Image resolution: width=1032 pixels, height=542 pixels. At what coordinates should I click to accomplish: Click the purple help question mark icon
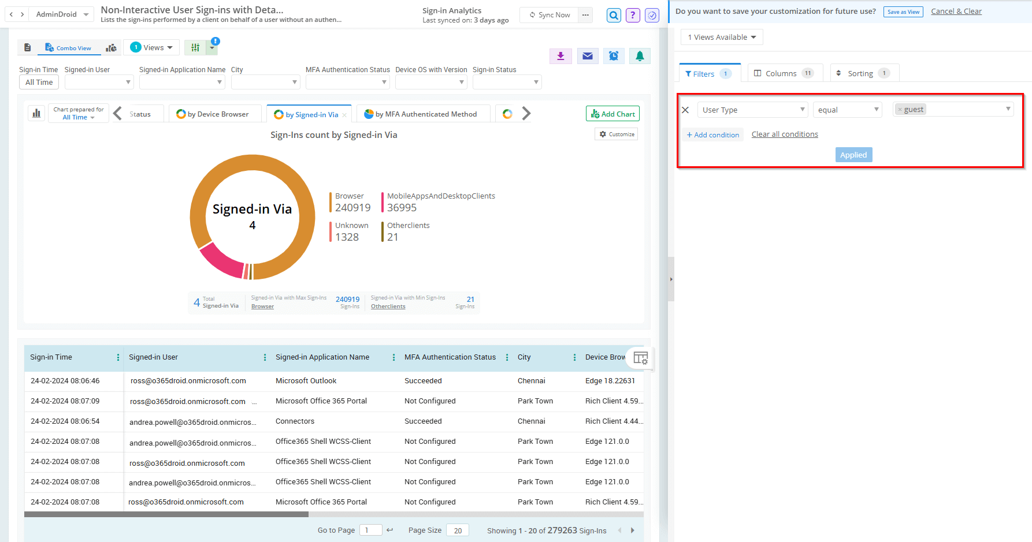click(x=633, y=15)
